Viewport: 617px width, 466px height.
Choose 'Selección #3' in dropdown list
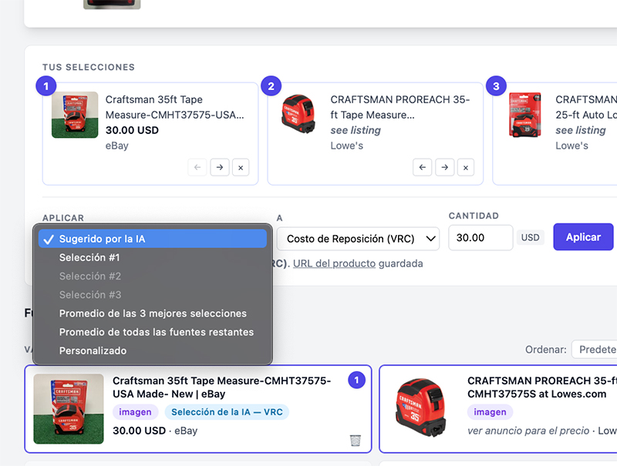tap(153, 295)
